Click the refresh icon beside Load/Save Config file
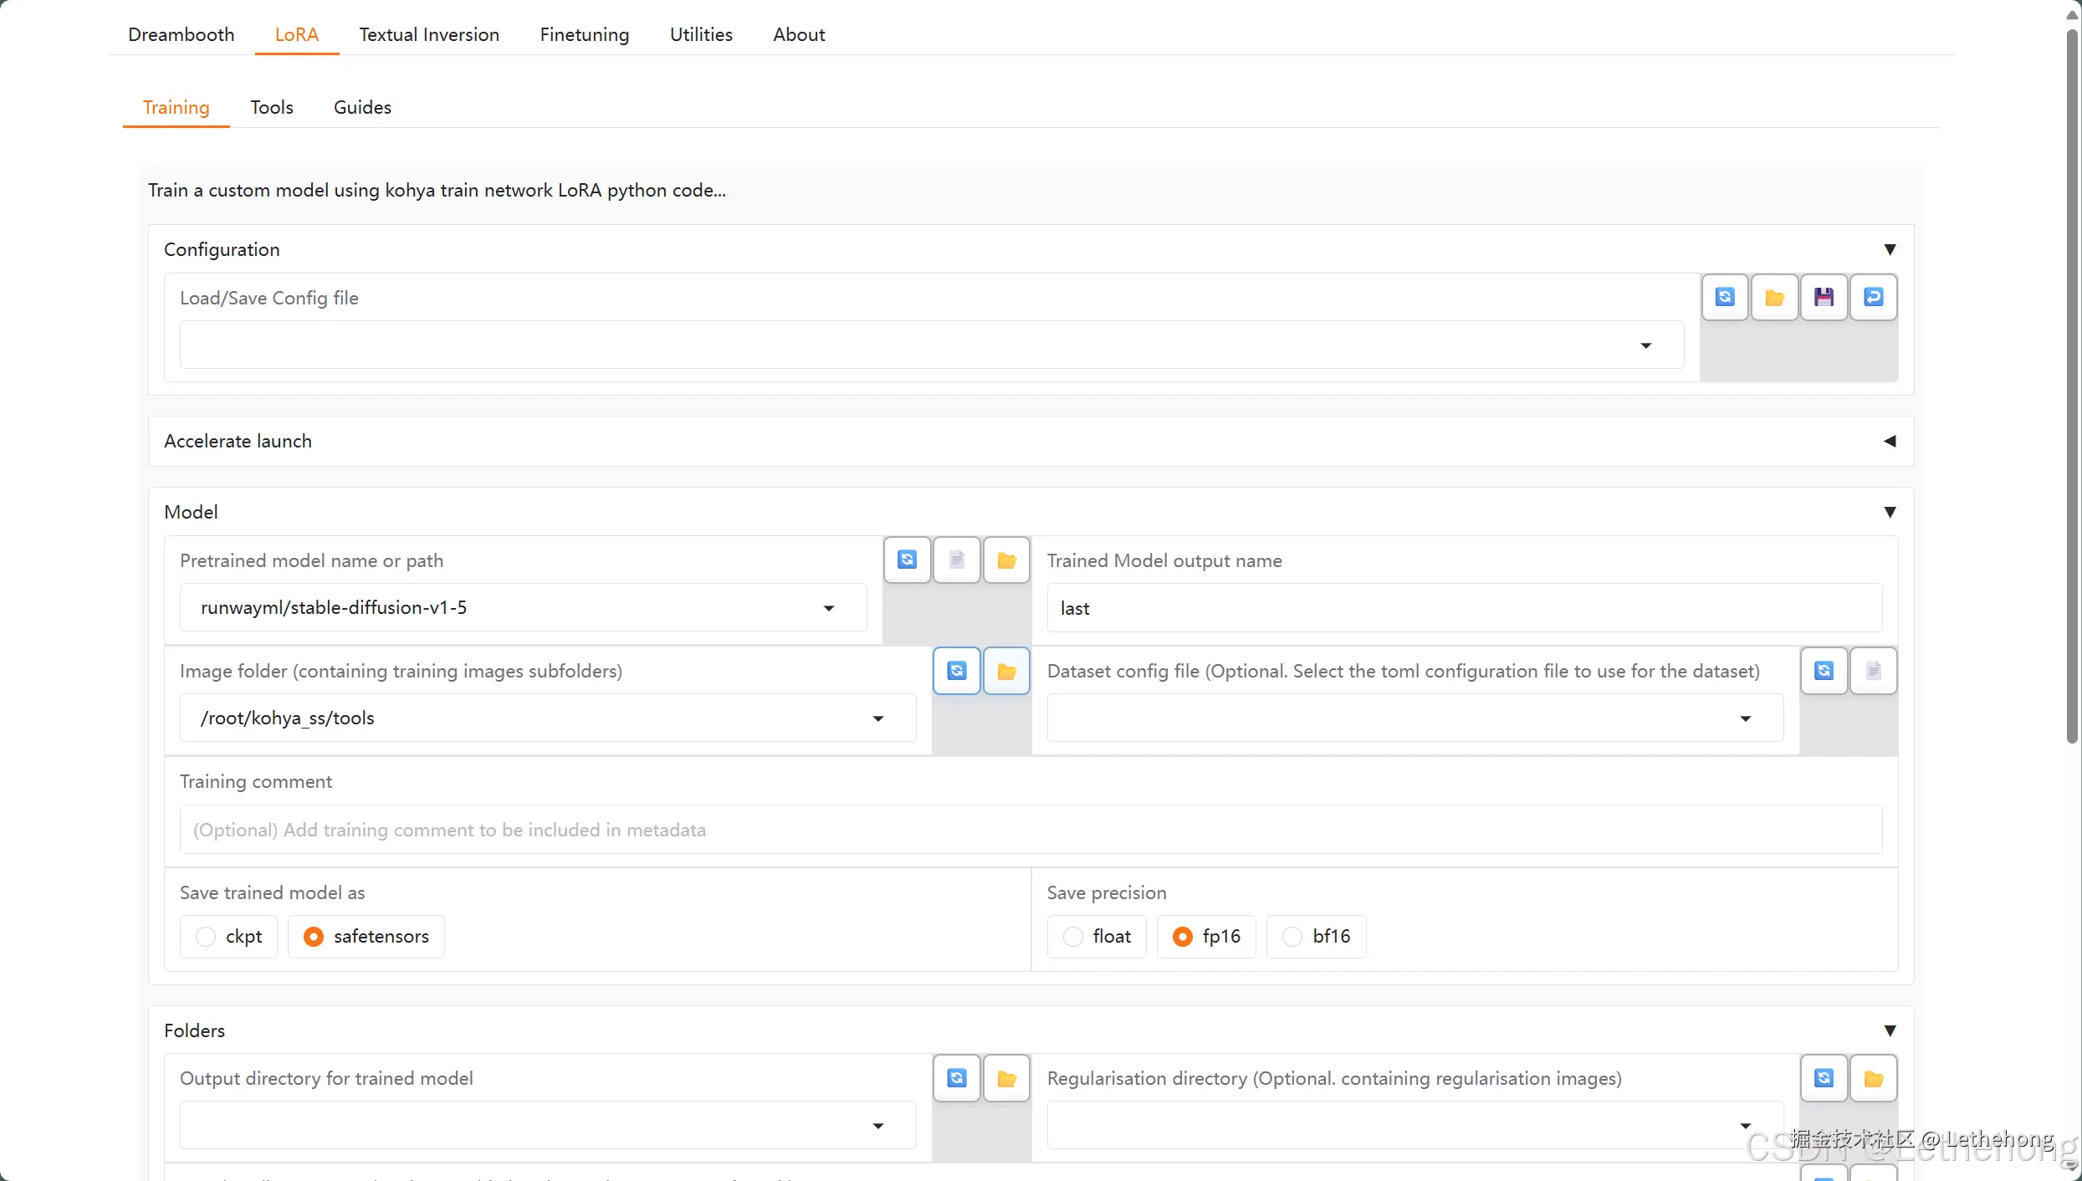 pos(1725,298)
